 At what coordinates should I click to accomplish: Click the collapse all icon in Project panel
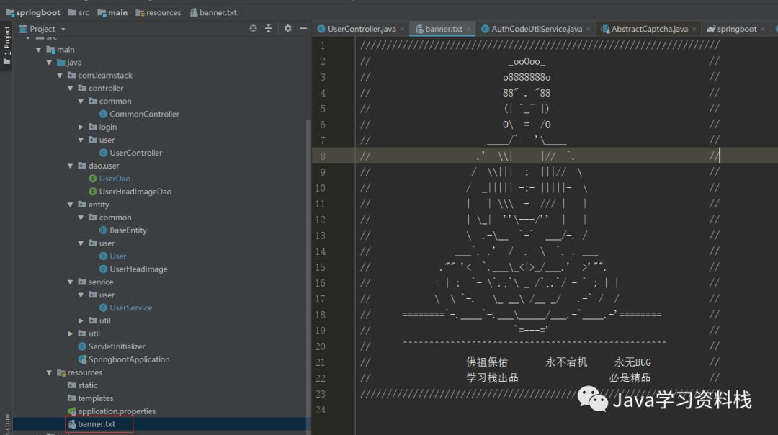pos(269,29)
